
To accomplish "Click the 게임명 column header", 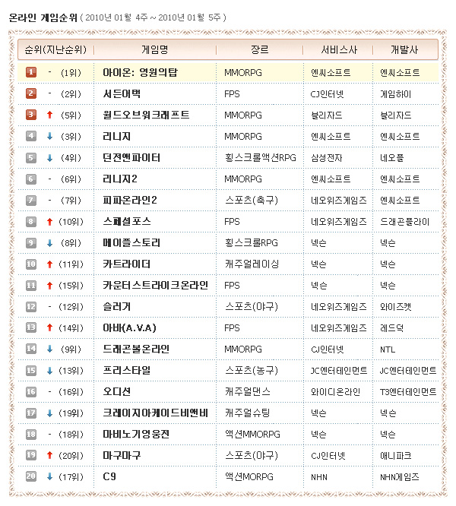I will pos(155,50).
